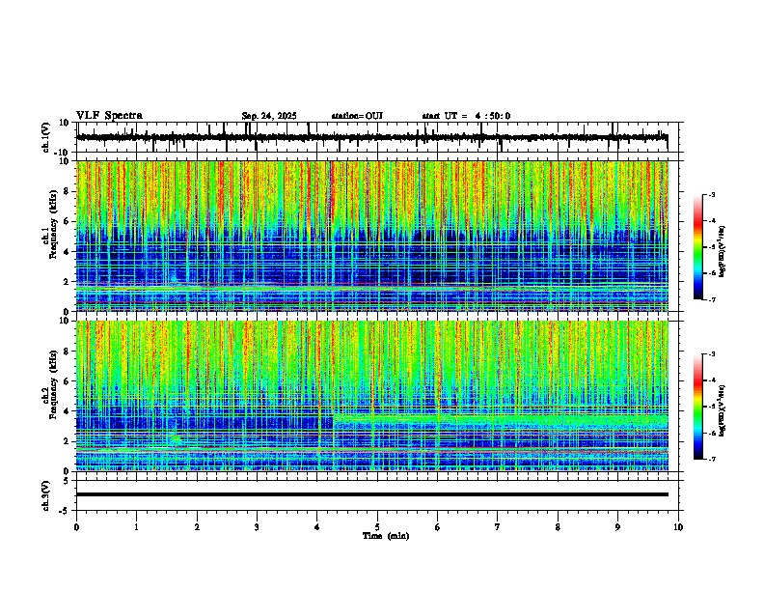Click the ch.1(V) waveform axis label
764x591 pixels.
click(x=45, y=137)
